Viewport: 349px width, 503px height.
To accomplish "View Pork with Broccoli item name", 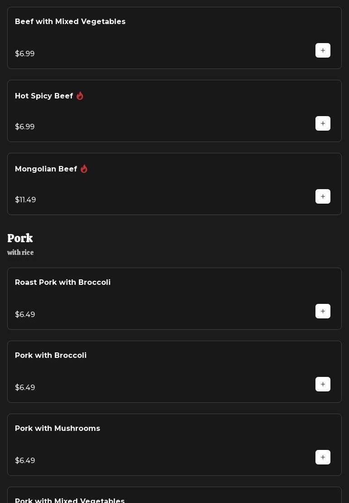I will coord(51,356).
